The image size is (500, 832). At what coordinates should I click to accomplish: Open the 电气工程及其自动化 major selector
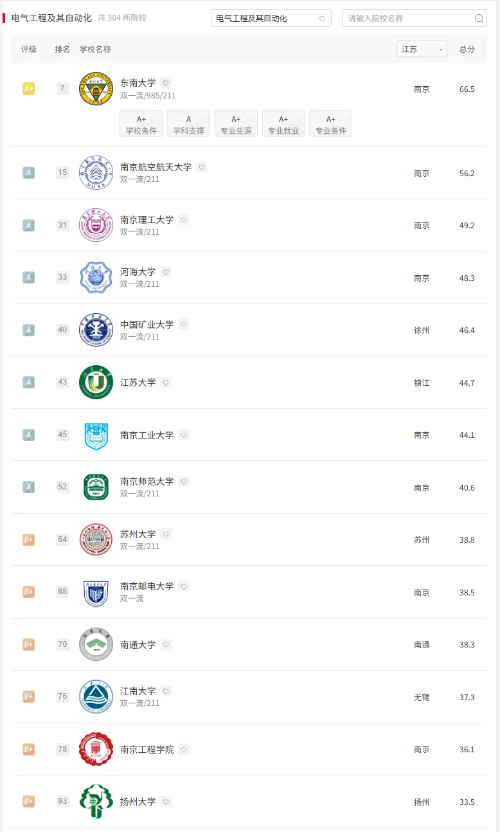pos(271,19)
